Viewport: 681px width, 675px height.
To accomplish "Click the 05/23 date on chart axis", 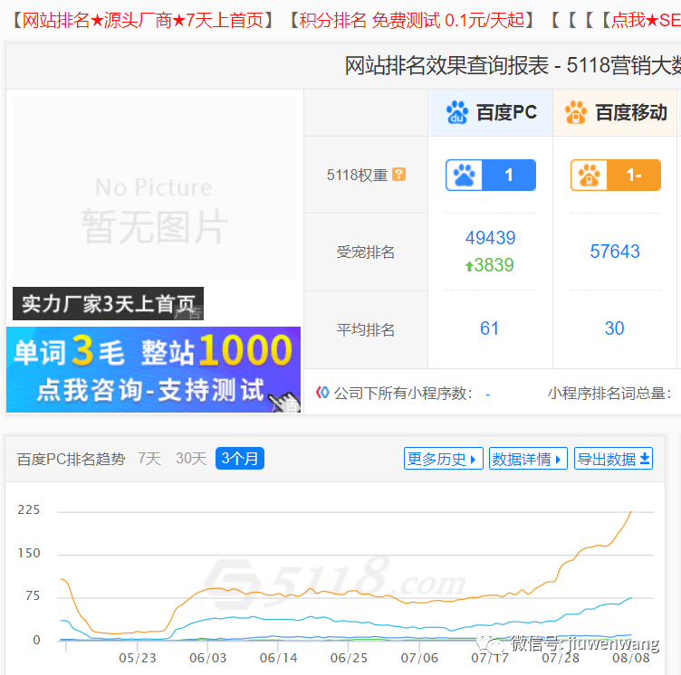I will coord(138,658).
